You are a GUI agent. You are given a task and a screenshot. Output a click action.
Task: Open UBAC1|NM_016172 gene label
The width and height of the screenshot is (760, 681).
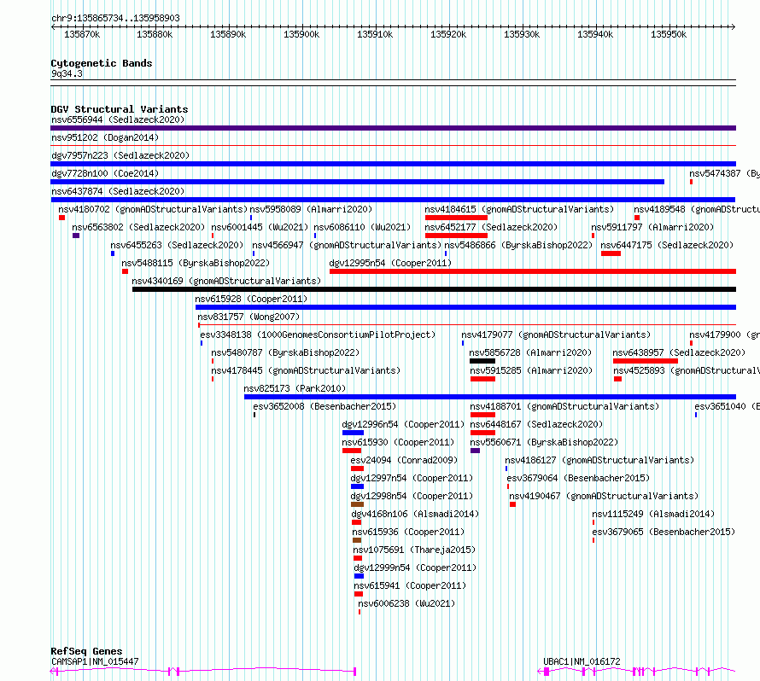[582, 661]
